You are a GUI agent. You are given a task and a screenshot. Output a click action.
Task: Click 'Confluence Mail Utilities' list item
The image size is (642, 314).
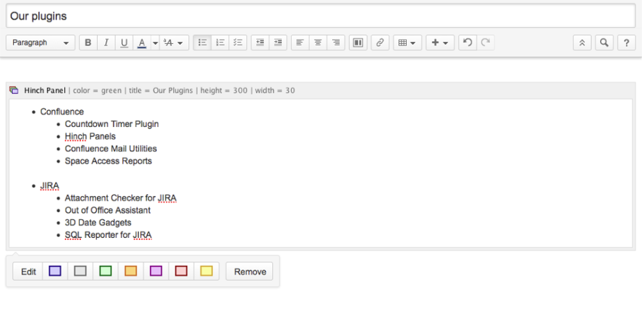pos(111,149)
